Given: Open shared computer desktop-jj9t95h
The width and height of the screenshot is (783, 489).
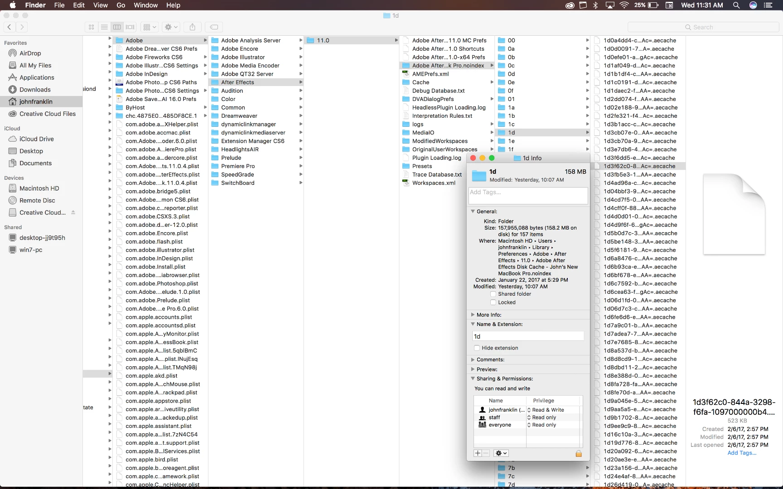Looking at the screenshot, I should (42, 238).
